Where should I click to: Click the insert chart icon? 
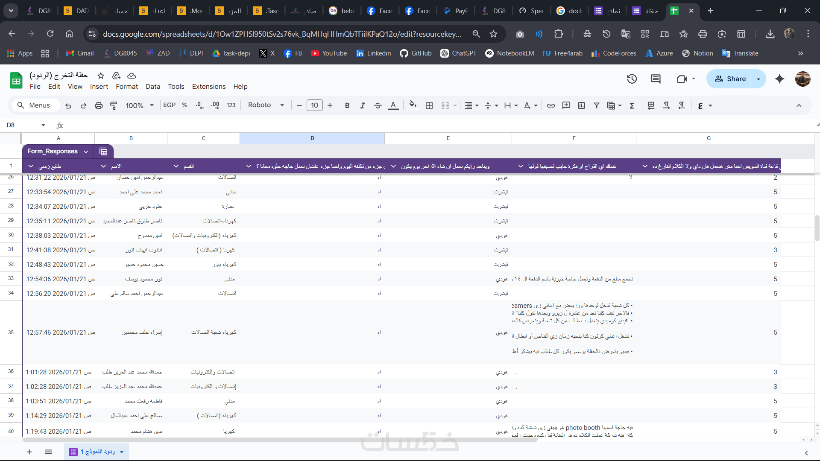pyautogui.click(x=581, y=105)
